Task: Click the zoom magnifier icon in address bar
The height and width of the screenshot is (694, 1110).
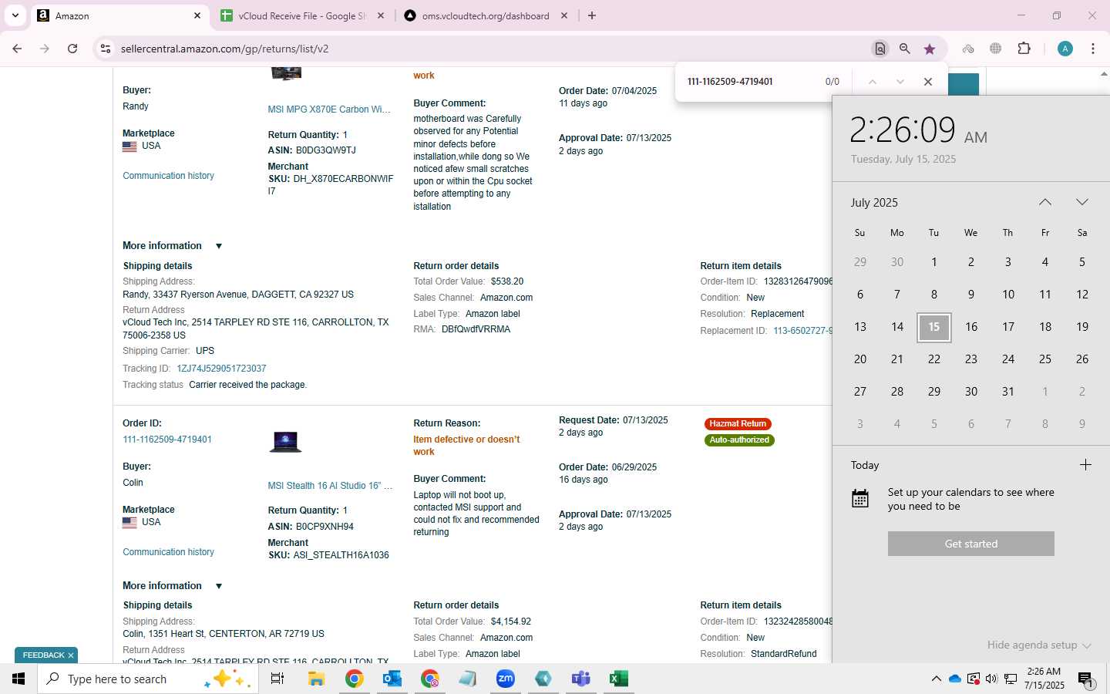Action: 905,49
